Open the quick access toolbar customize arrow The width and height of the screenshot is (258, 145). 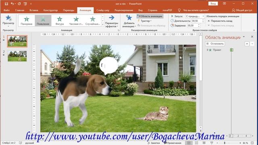coord(31,4)
